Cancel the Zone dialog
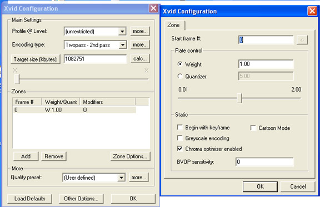This screenshot has height=207, width=320. click(298, 186)
